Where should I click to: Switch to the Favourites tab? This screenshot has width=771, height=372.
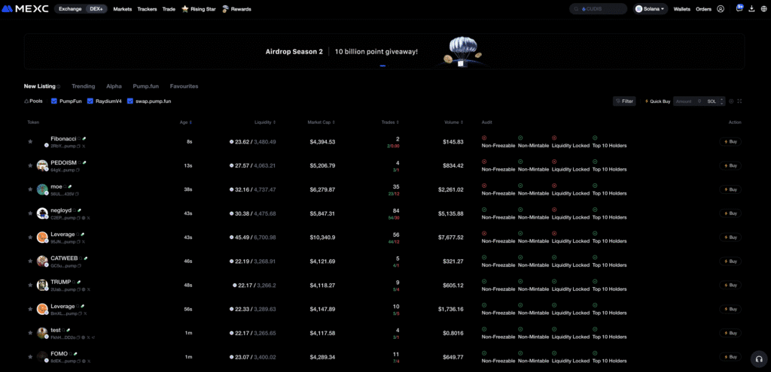[x=184, y=86]
